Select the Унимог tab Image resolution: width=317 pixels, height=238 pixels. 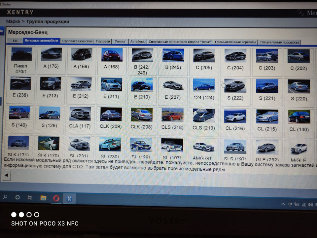tap(120, 41)
